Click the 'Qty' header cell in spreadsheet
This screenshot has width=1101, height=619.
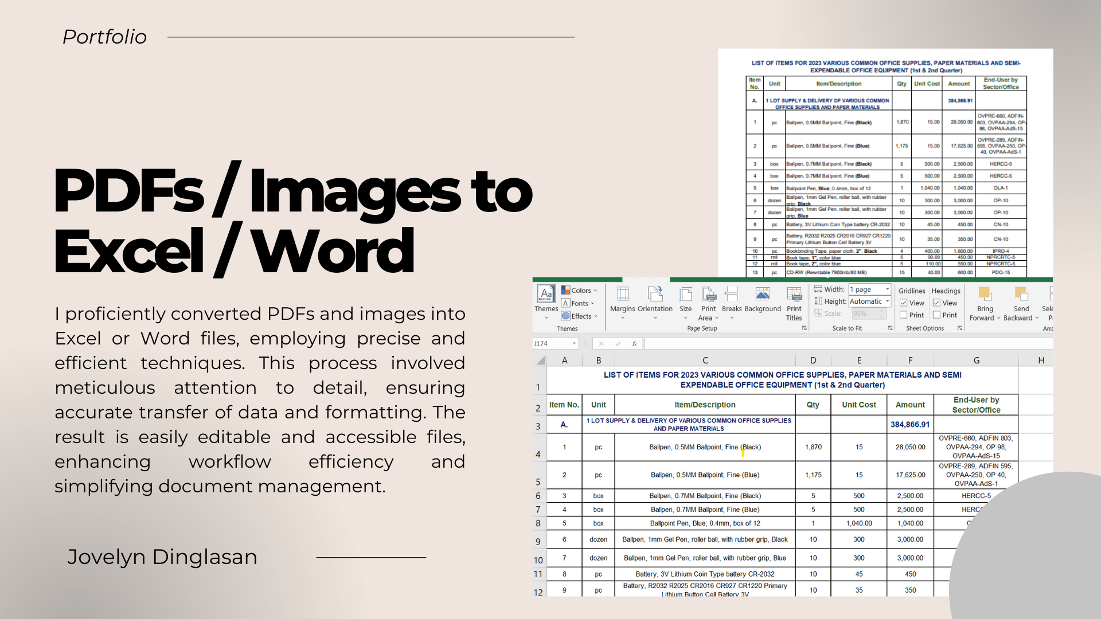click(x=813, y=405)
